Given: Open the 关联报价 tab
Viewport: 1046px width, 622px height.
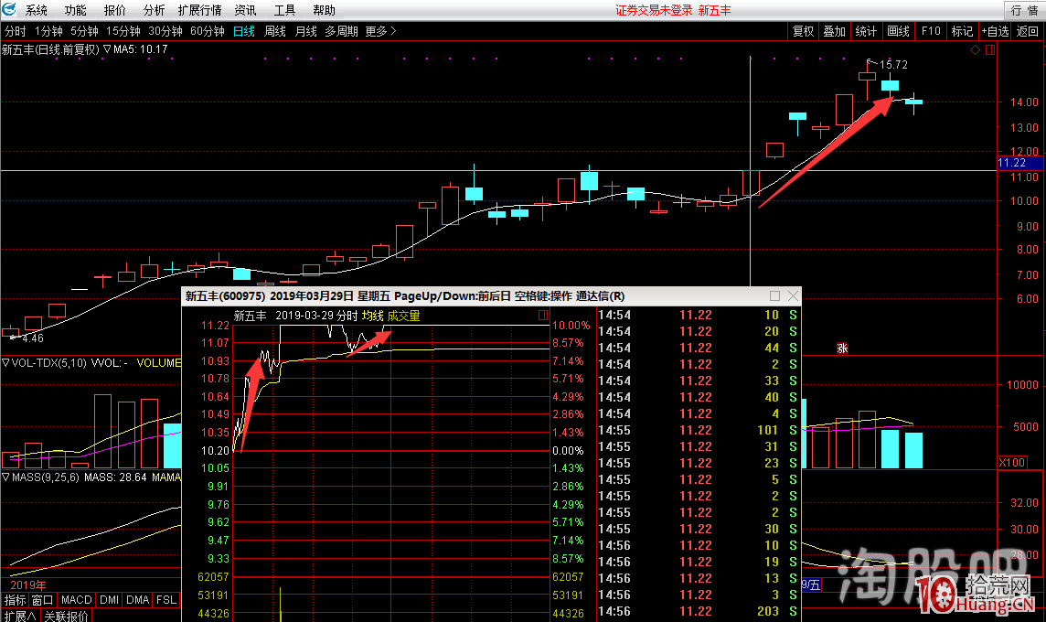Looking at the screenshot, I should click(x=66, y=616).
